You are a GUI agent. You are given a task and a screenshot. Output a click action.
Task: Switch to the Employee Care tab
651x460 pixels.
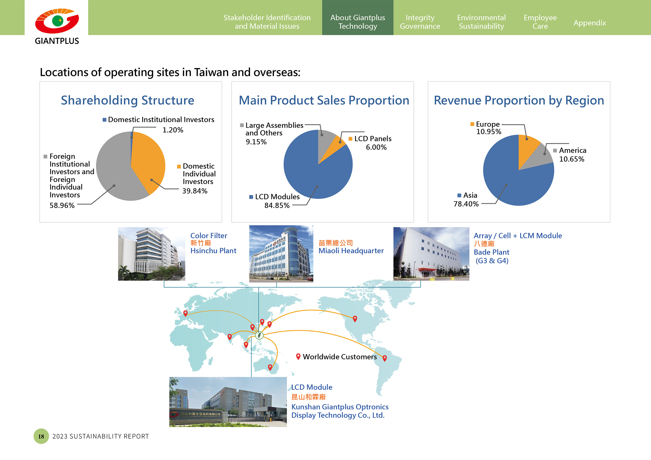(540, 22)
